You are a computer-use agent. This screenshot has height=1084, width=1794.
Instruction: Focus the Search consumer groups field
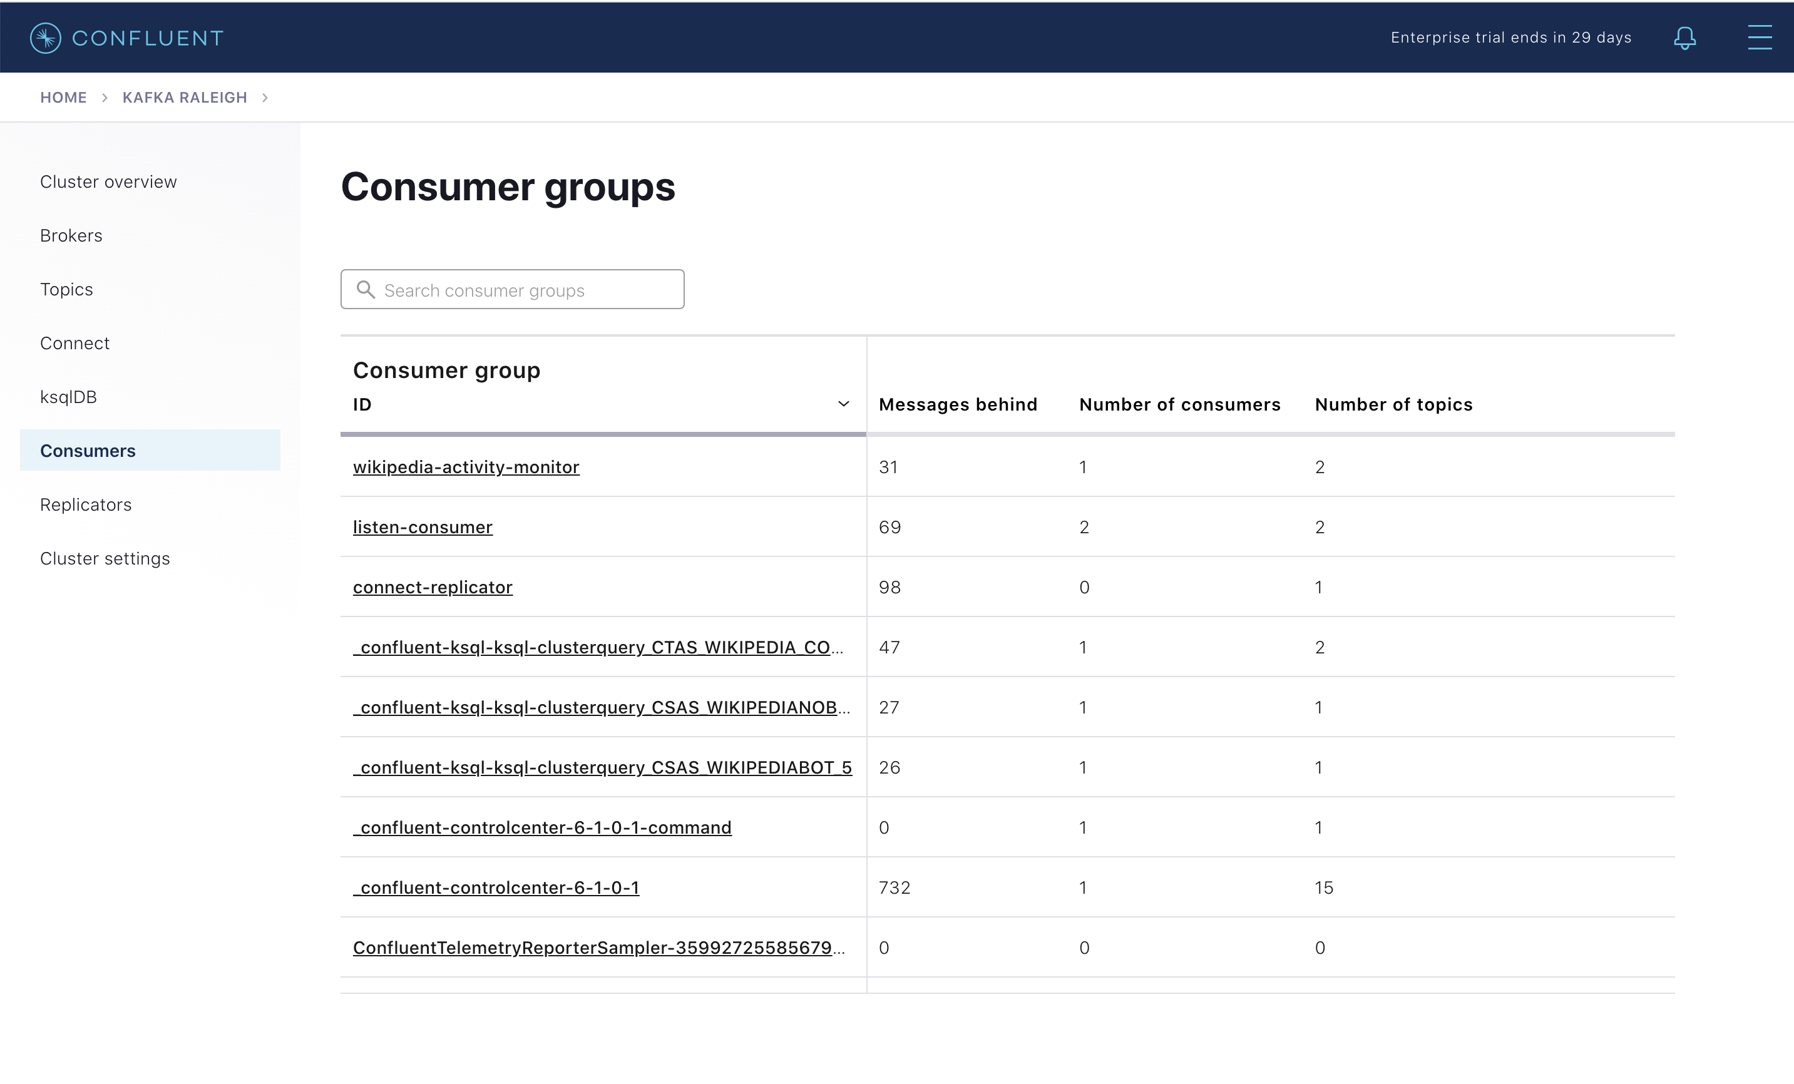[x=513, y=290]
